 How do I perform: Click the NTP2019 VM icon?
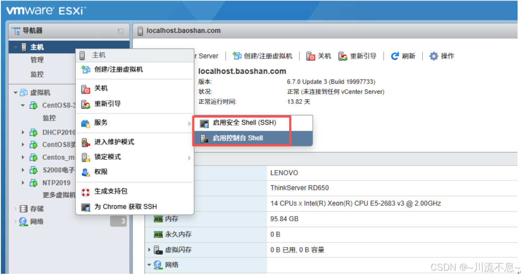(34, 183)
